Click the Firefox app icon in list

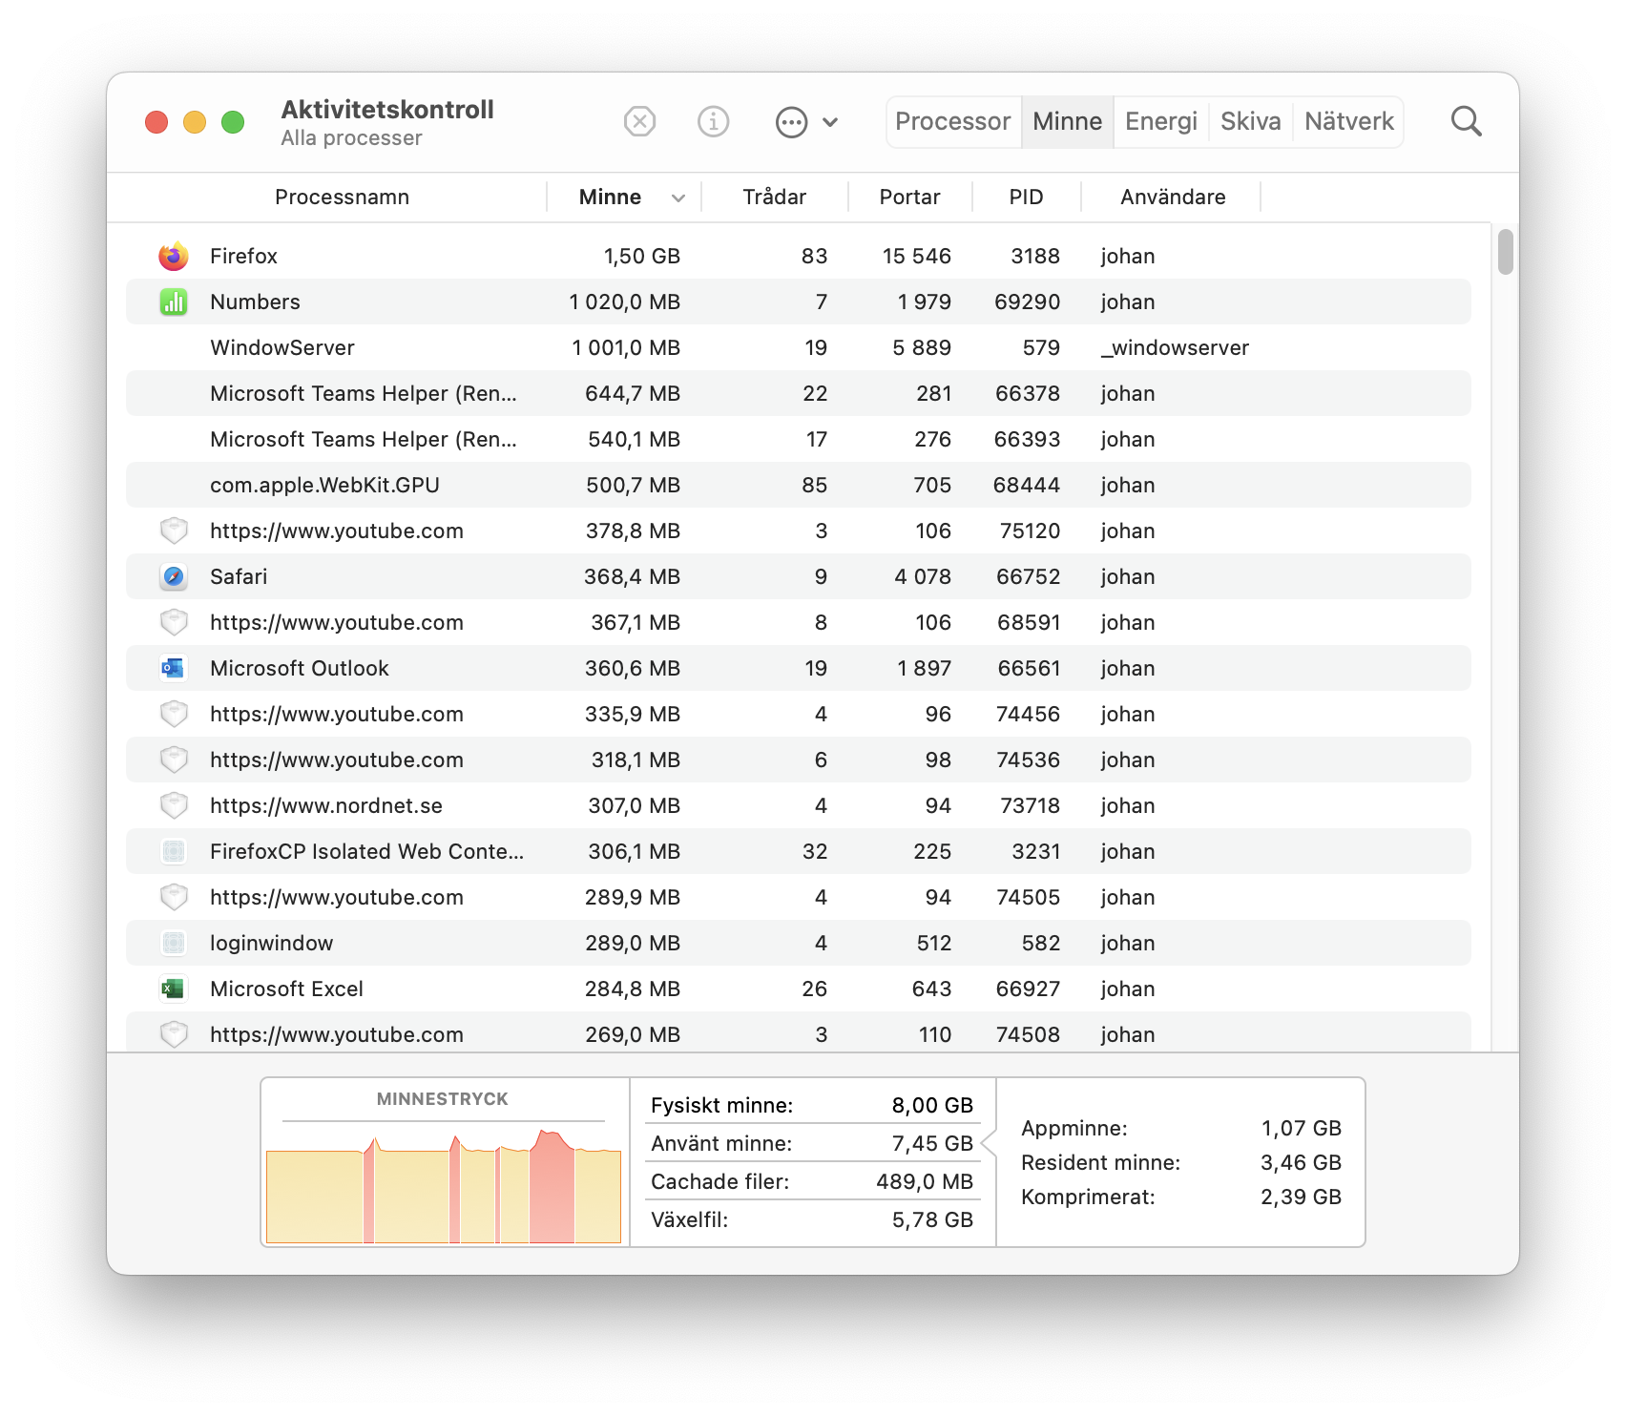174,256
